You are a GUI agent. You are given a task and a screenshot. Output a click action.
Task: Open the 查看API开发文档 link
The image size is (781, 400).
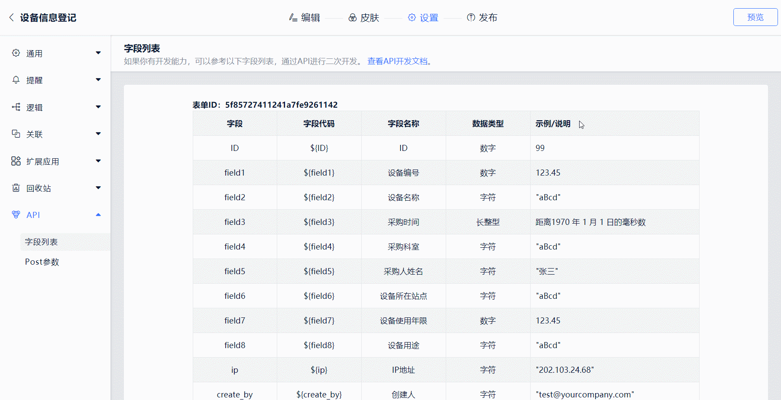coord(398,61)
